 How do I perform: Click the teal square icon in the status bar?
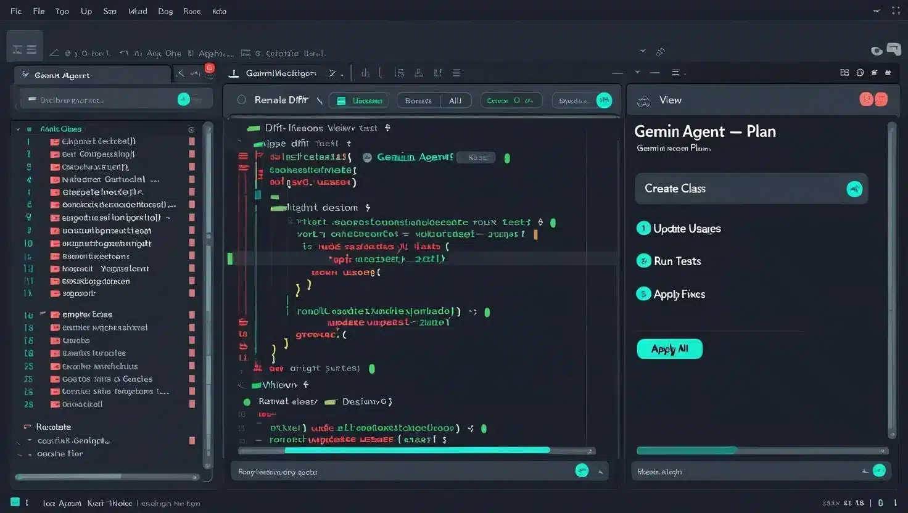(x=15, y=502)
